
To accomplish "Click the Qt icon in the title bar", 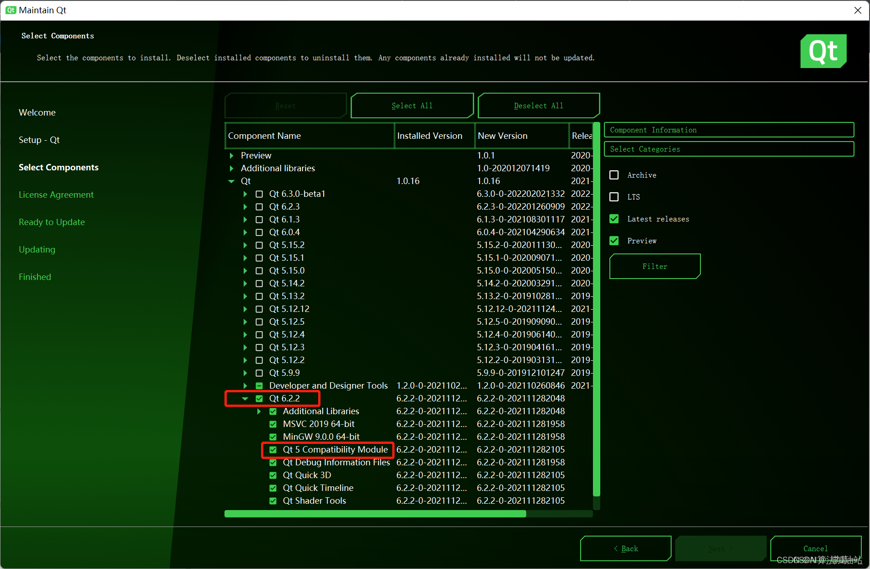I will [10, 10].
